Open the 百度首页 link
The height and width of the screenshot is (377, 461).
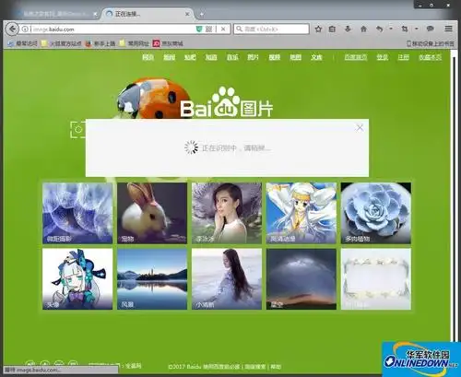[356, 57]
